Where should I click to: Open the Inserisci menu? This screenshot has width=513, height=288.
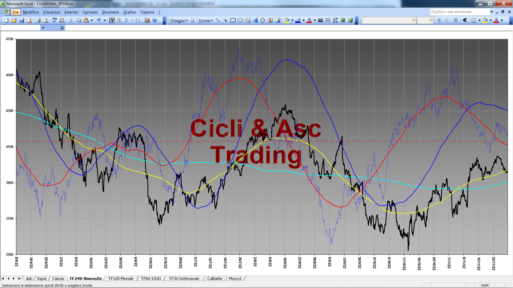click(x=71, y=12)
